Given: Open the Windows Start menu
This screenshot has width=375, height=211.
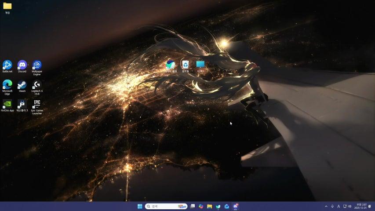Looking at the screenshot, I should (x=140, y=206).
